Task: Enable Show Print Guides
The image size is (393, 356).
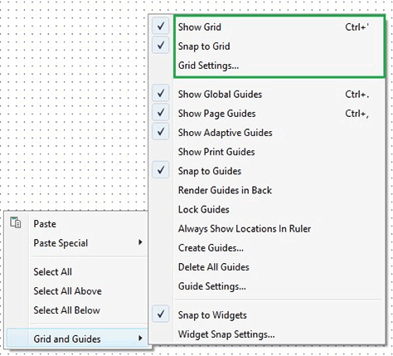Action: tap(216, 152)
